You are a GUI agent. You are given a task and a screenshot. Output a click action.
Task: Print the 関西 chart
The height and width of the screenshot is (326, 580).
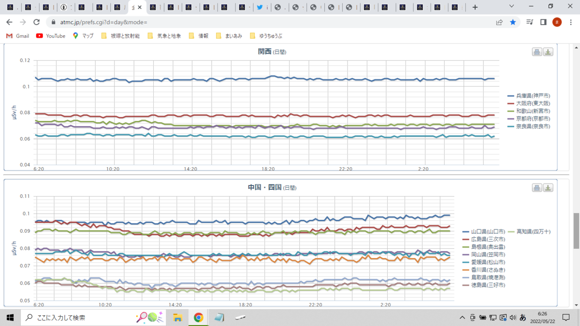pos(537,52)
